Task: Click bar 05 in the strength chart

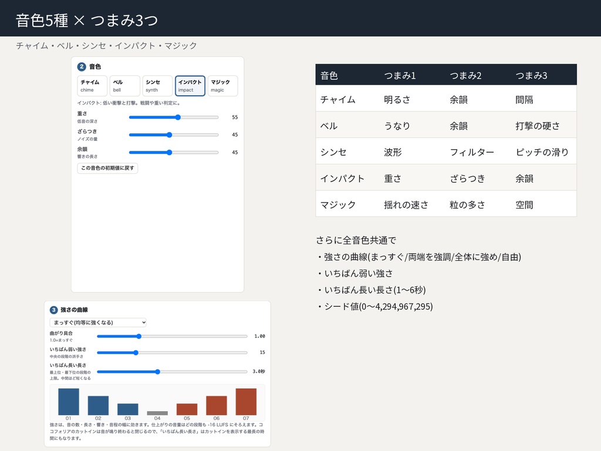Action: pyautogui.click(x=187, y=409)
